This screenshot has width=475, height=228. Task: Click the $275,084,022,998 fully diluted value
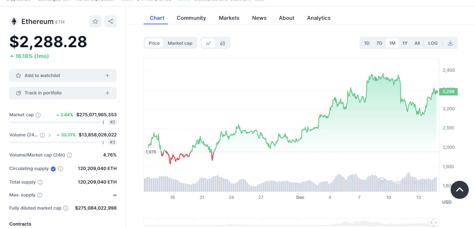point(96,208)
